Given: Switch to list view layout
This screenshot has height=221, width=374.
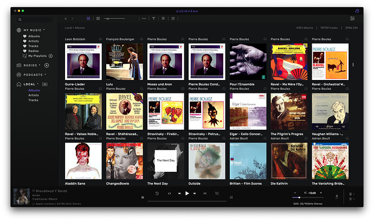Looking at the screenshot, I should click(98, 18).
